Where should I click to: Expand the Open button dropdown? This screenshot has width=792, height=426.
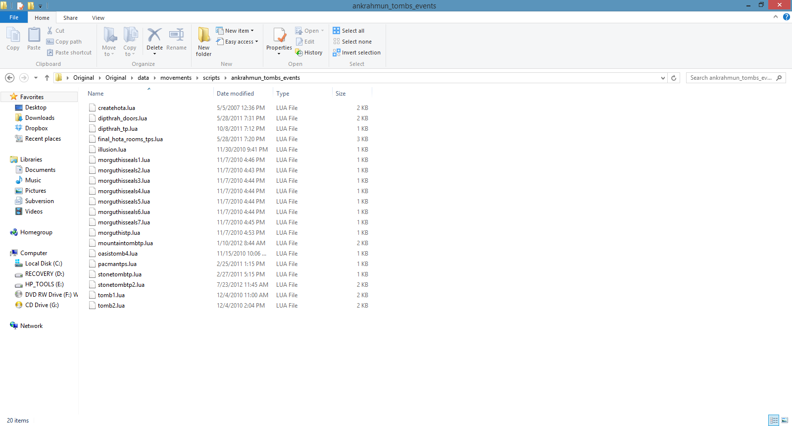[x=323, y=31]
